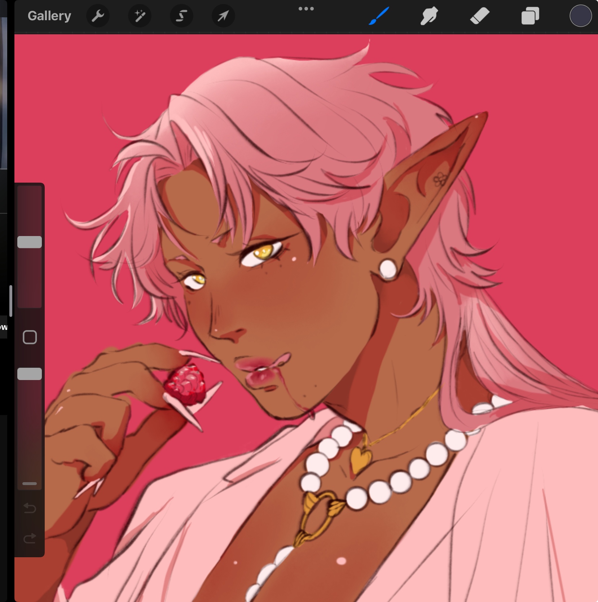Select the Smudge tool
This screenshot has height=602, width=598.
pyautogui.click(x=429, y=16)
